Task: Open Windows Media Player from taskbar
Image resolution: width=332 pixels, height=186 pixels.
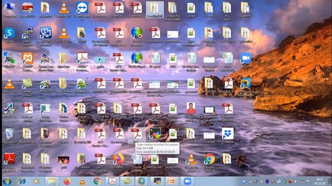Action: point(37,181)
